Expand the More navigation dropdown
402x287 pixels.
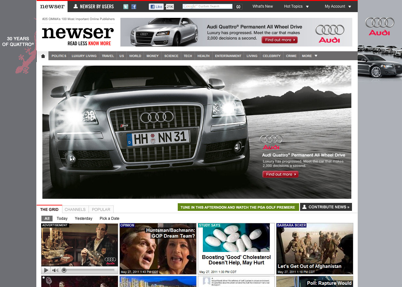point(310,56)
